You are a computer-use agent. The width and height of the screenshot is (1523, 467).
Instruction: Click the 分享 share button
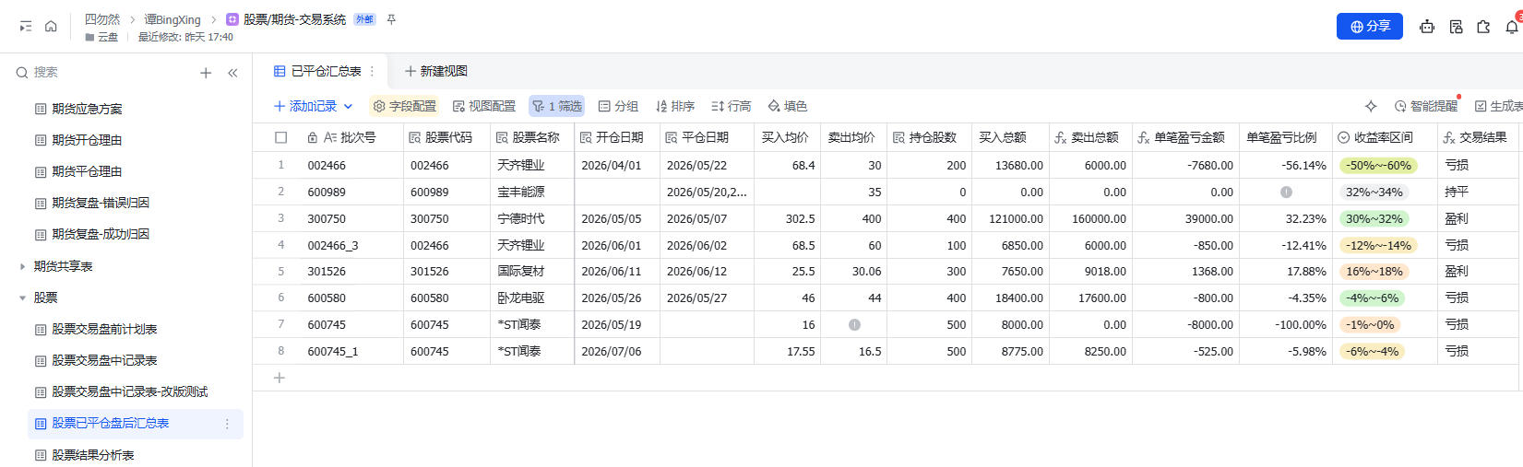(1370, 27)
